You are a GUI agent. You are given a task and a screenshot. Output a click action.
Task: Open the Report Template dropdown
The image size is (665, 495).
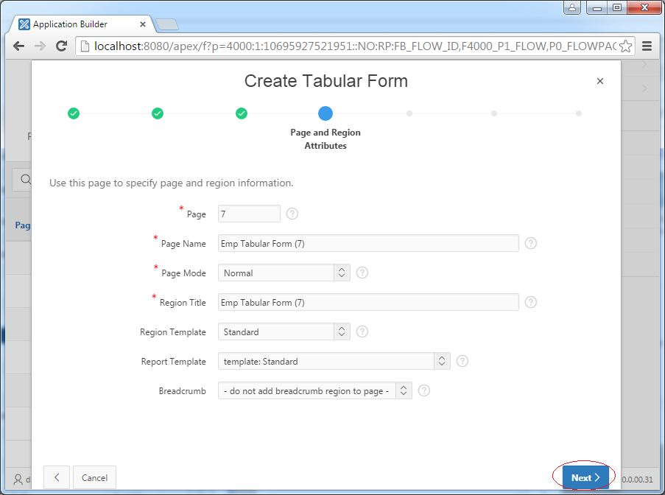[x=334, y=361]
